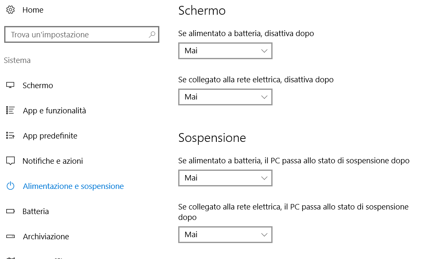
Task: Select the Schermo monitor icon
Action: coord(10,85)
